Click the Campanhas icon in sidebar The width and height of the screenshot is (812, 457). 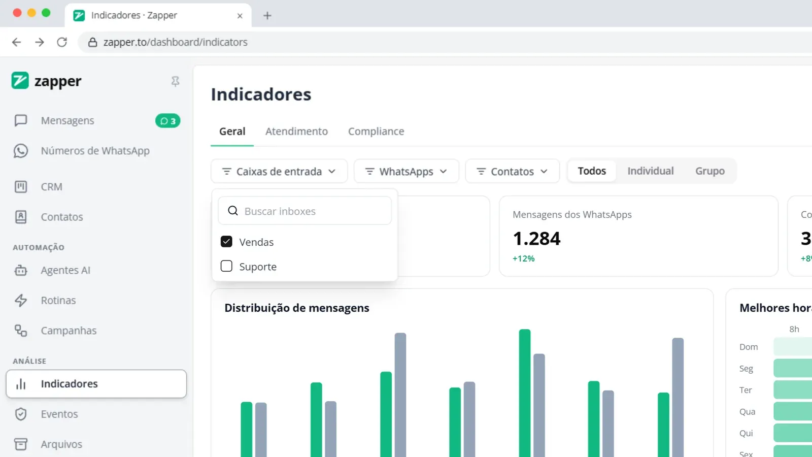pos(21,331)
